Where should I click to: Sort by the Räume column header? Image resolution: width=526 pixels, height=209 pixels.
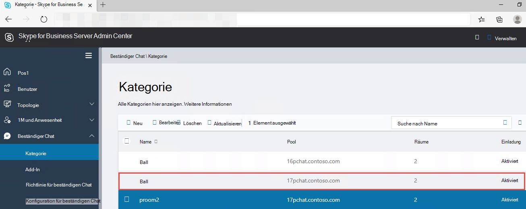pos(421,142)
